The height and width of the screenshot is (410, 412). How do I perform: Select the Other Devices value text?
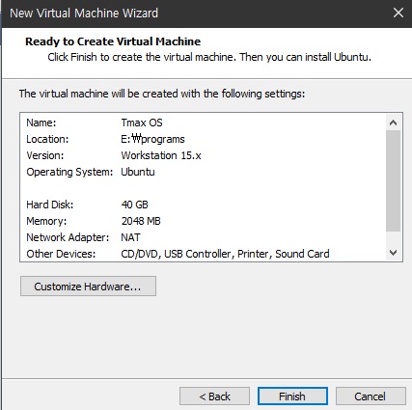click(x=225, y=254)
